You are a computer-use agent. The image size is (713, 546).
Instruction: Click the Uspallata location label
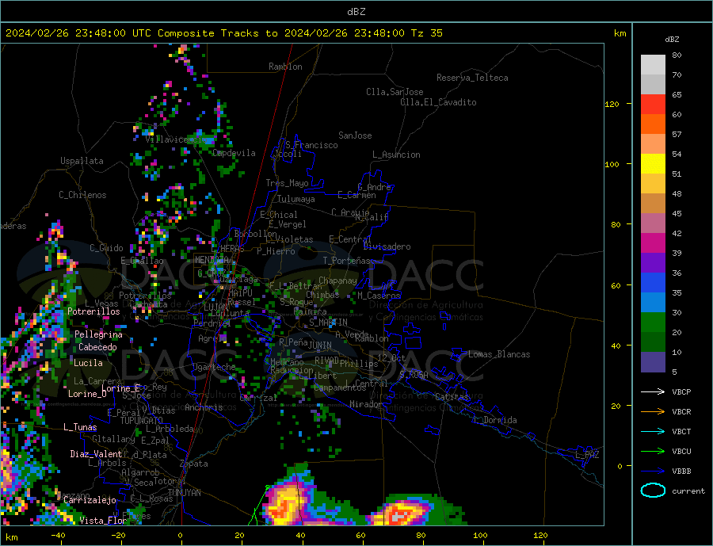click(x=82, y=161)
